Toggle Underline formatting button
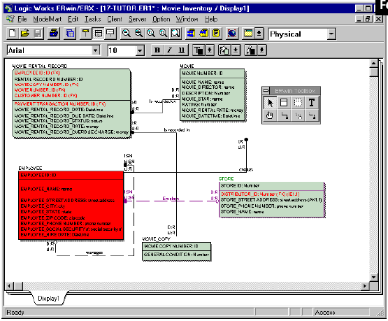Screen dimensions: 388x321 tap(182, 50)
